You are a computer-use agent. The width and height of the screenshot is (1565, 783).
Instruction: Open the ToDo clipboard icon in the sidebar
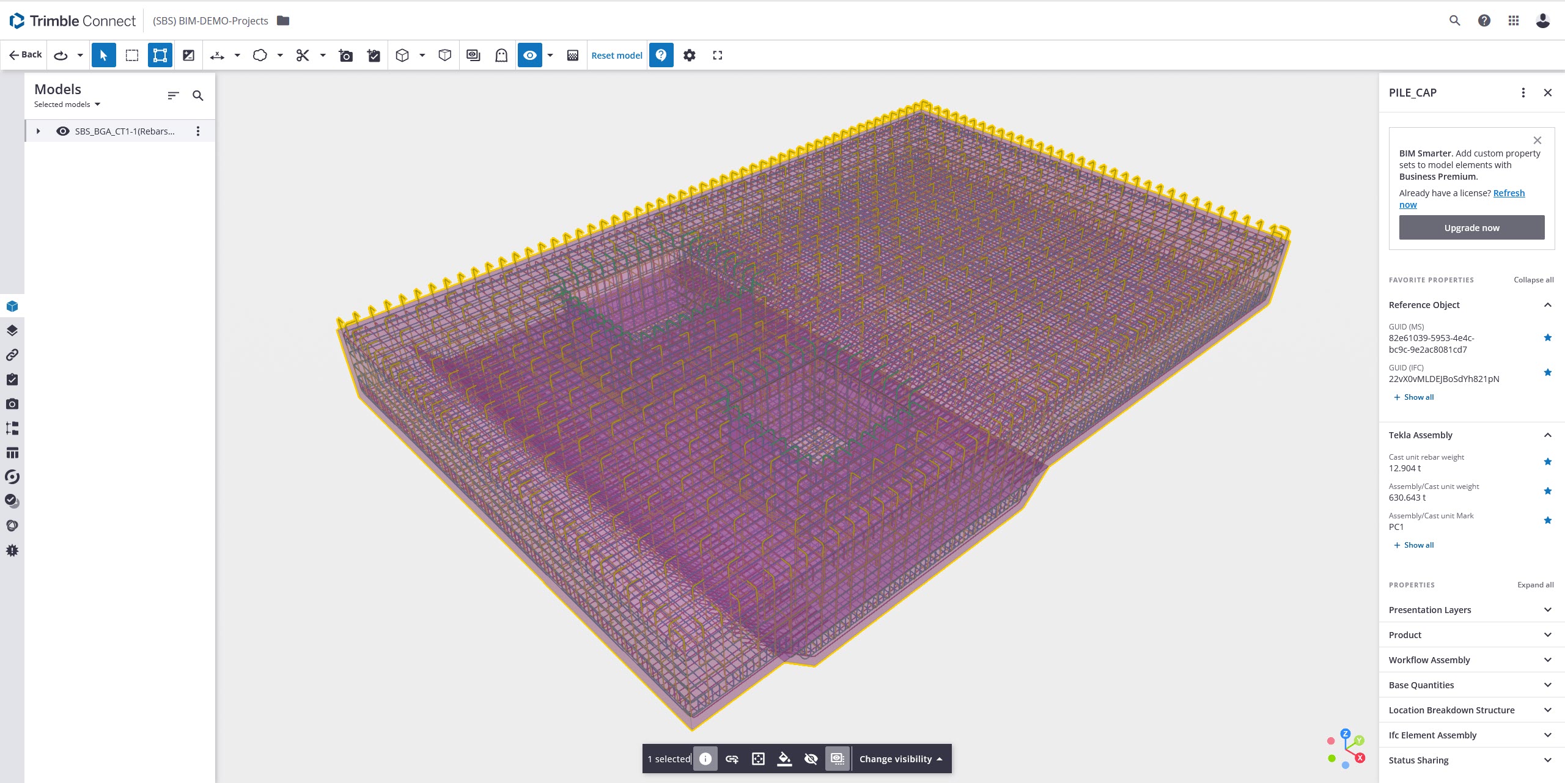12,379
